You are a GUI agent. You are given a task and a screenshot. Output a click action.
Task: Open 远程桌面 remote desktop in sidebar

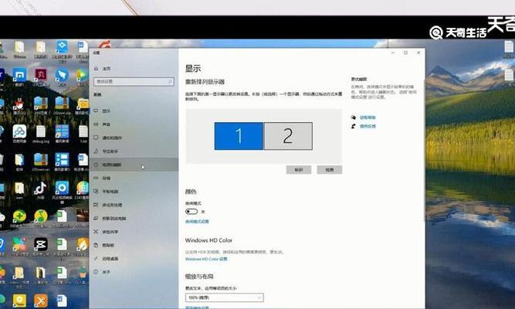click(x=134, y=259)
